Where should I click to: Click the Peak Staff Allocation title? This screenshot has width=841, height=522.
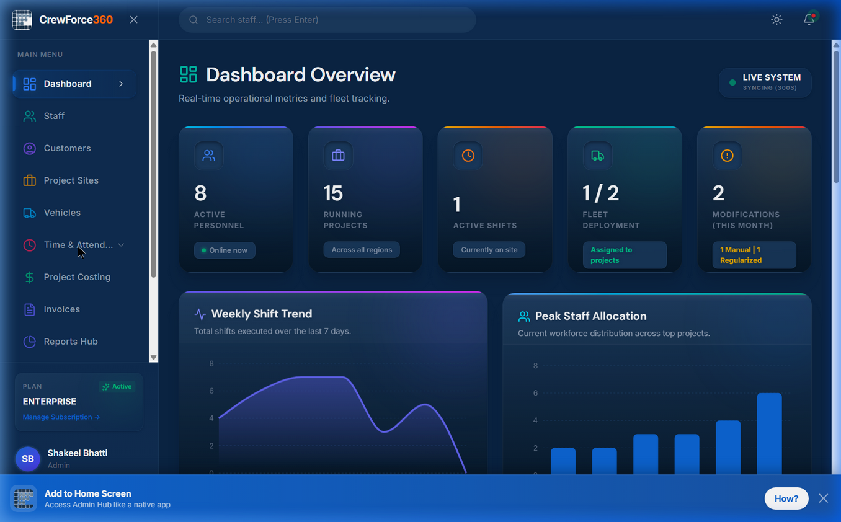point(591,316)
